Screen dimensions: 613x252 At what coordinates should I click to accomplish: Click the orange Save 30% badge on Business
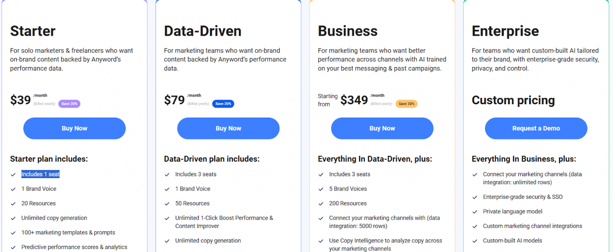(x=406, y=104)
